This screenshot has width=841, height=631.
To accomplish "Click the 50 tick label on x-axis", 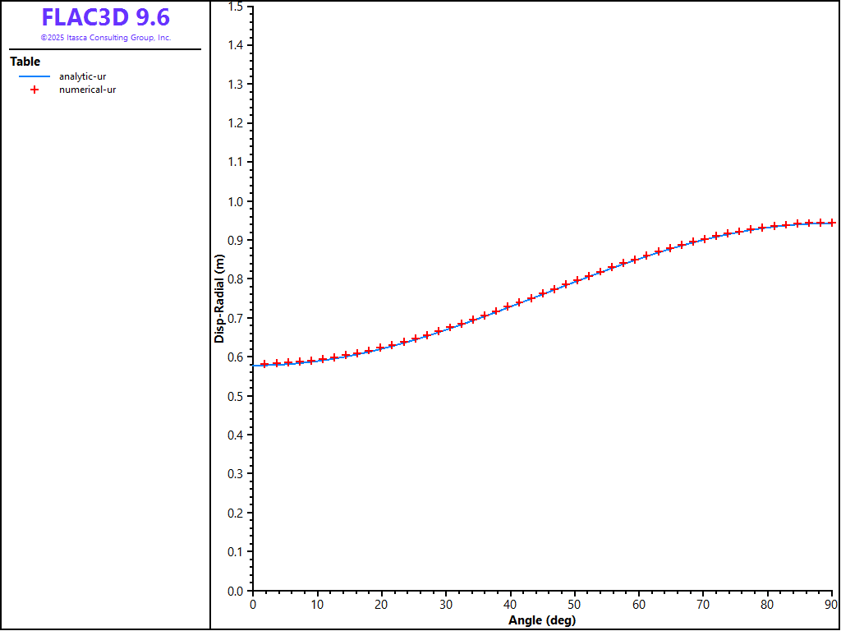I will (x=575, y=606).
